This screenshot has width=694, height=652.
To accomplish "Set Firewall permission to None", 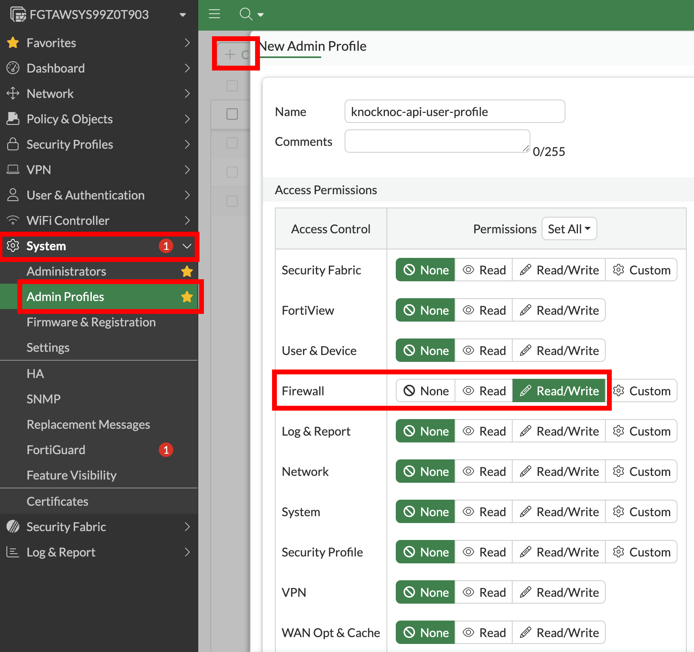I will point(426,391).
